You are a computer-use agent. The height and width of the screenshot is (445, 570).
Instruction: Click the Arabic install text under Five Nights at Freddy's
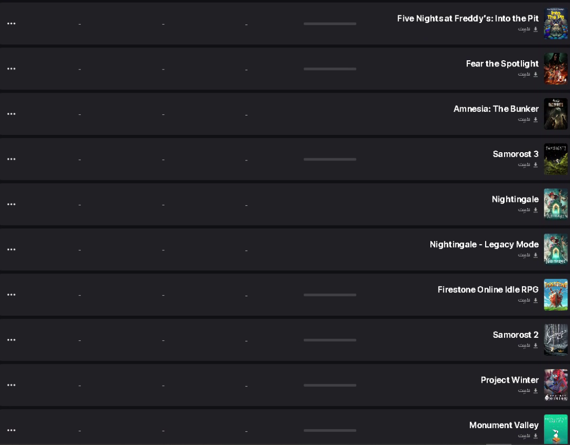pyautogui.click(x=524, y=29)
